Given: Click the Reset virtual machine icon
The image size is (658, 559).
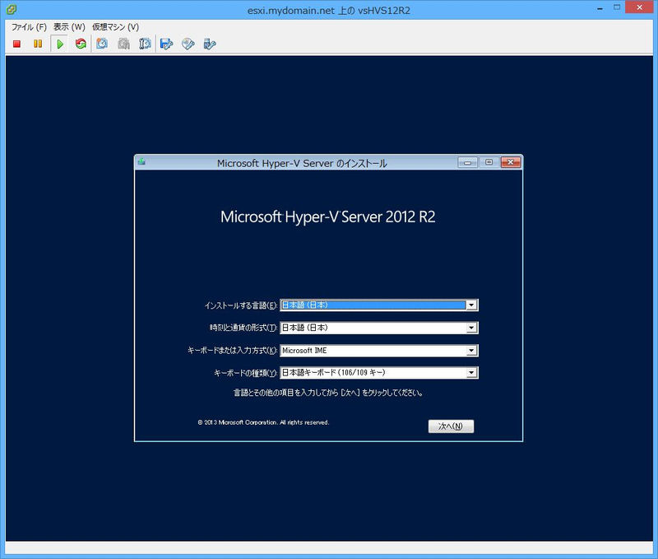Looking at the screenshot, I should (x=81, y=44).
